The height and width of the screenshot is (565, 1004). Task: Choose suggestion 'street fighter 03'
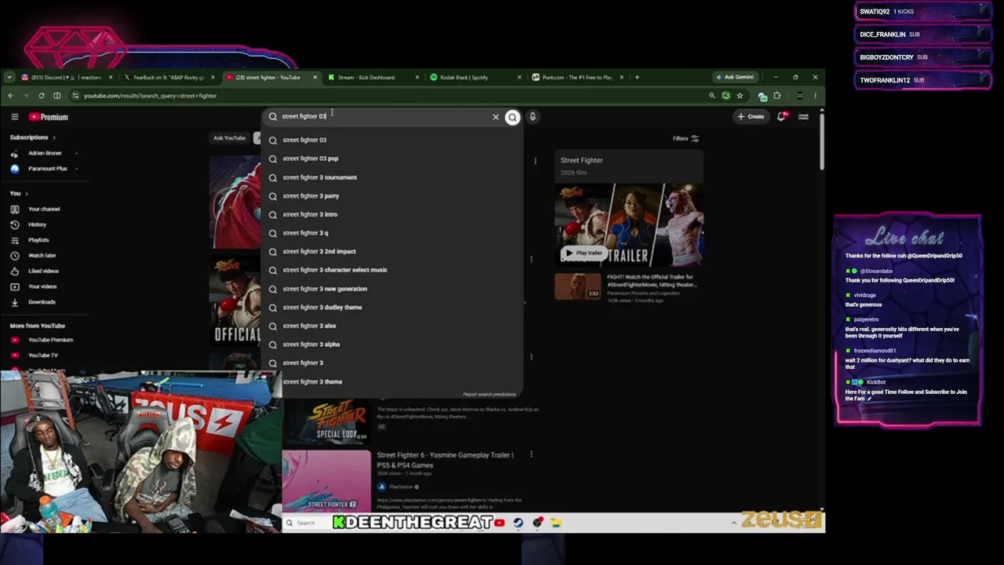pyautogui.click(x=392, y=140)
